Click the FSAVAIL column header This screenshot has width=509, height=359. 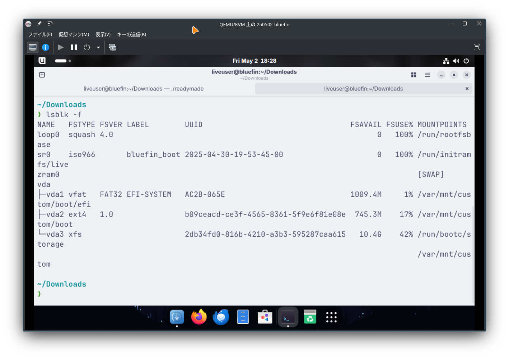366,125
